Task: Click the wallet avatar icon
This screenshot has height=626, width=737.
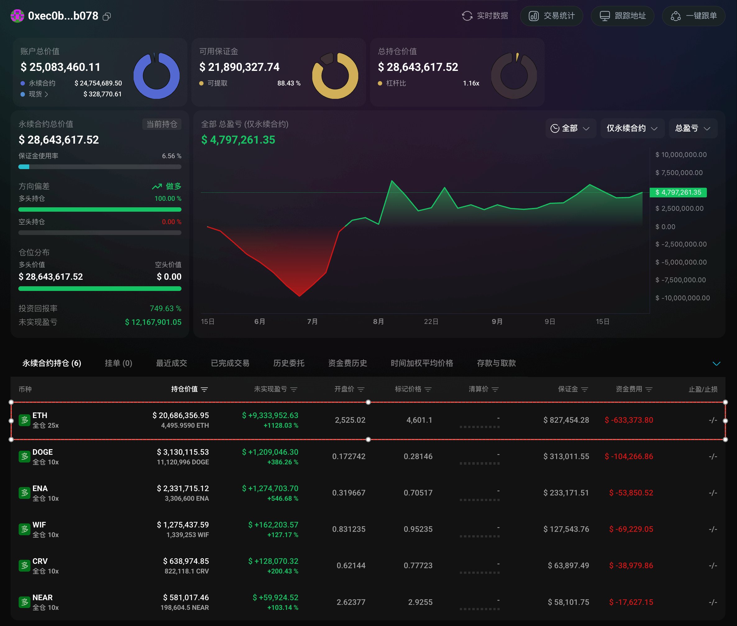Action: [x=17, y=16]
